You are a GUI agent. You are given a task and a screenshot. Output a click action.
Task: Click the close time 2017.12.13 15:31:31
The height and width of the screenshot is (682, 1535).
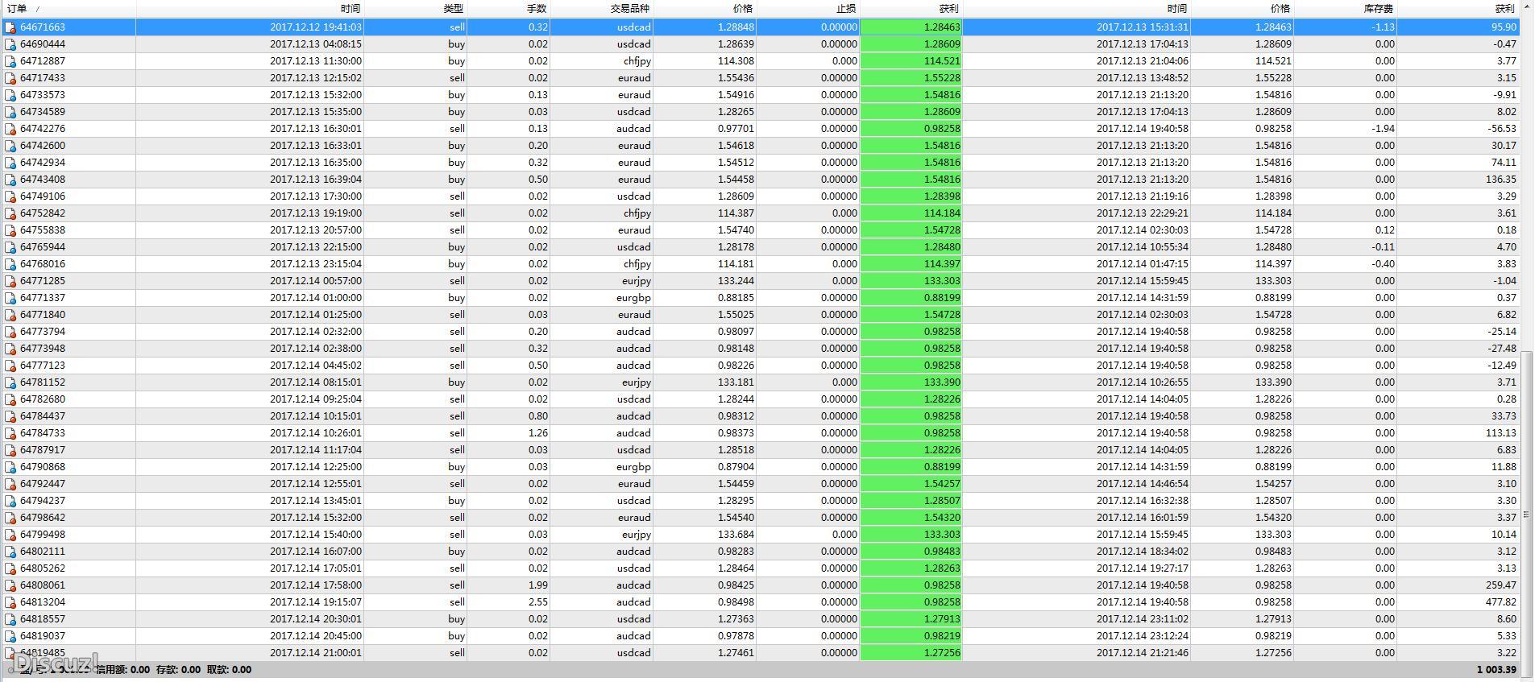coord(1143,27)
